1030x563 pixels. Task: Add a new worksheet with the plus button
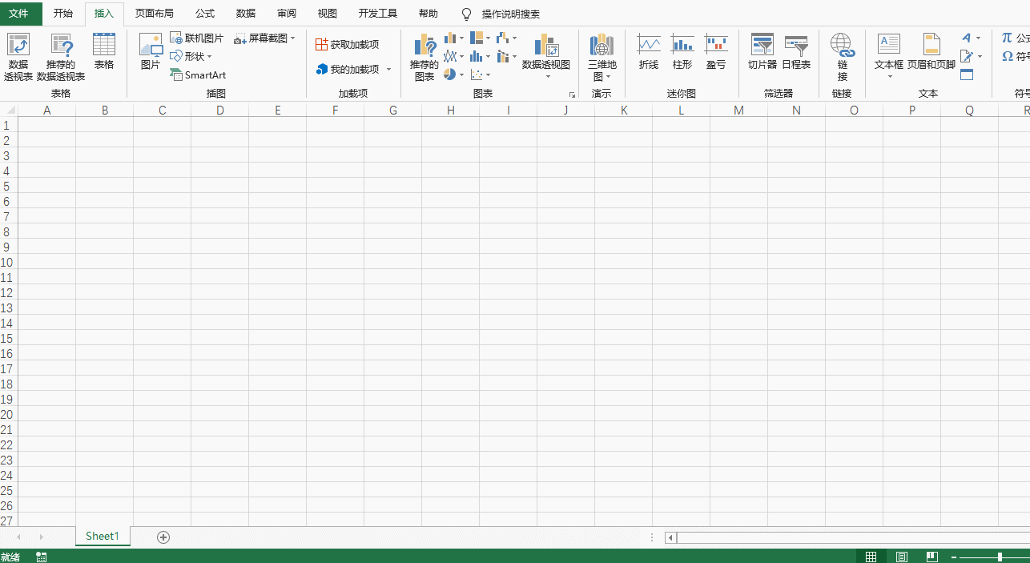click(163, 537)
